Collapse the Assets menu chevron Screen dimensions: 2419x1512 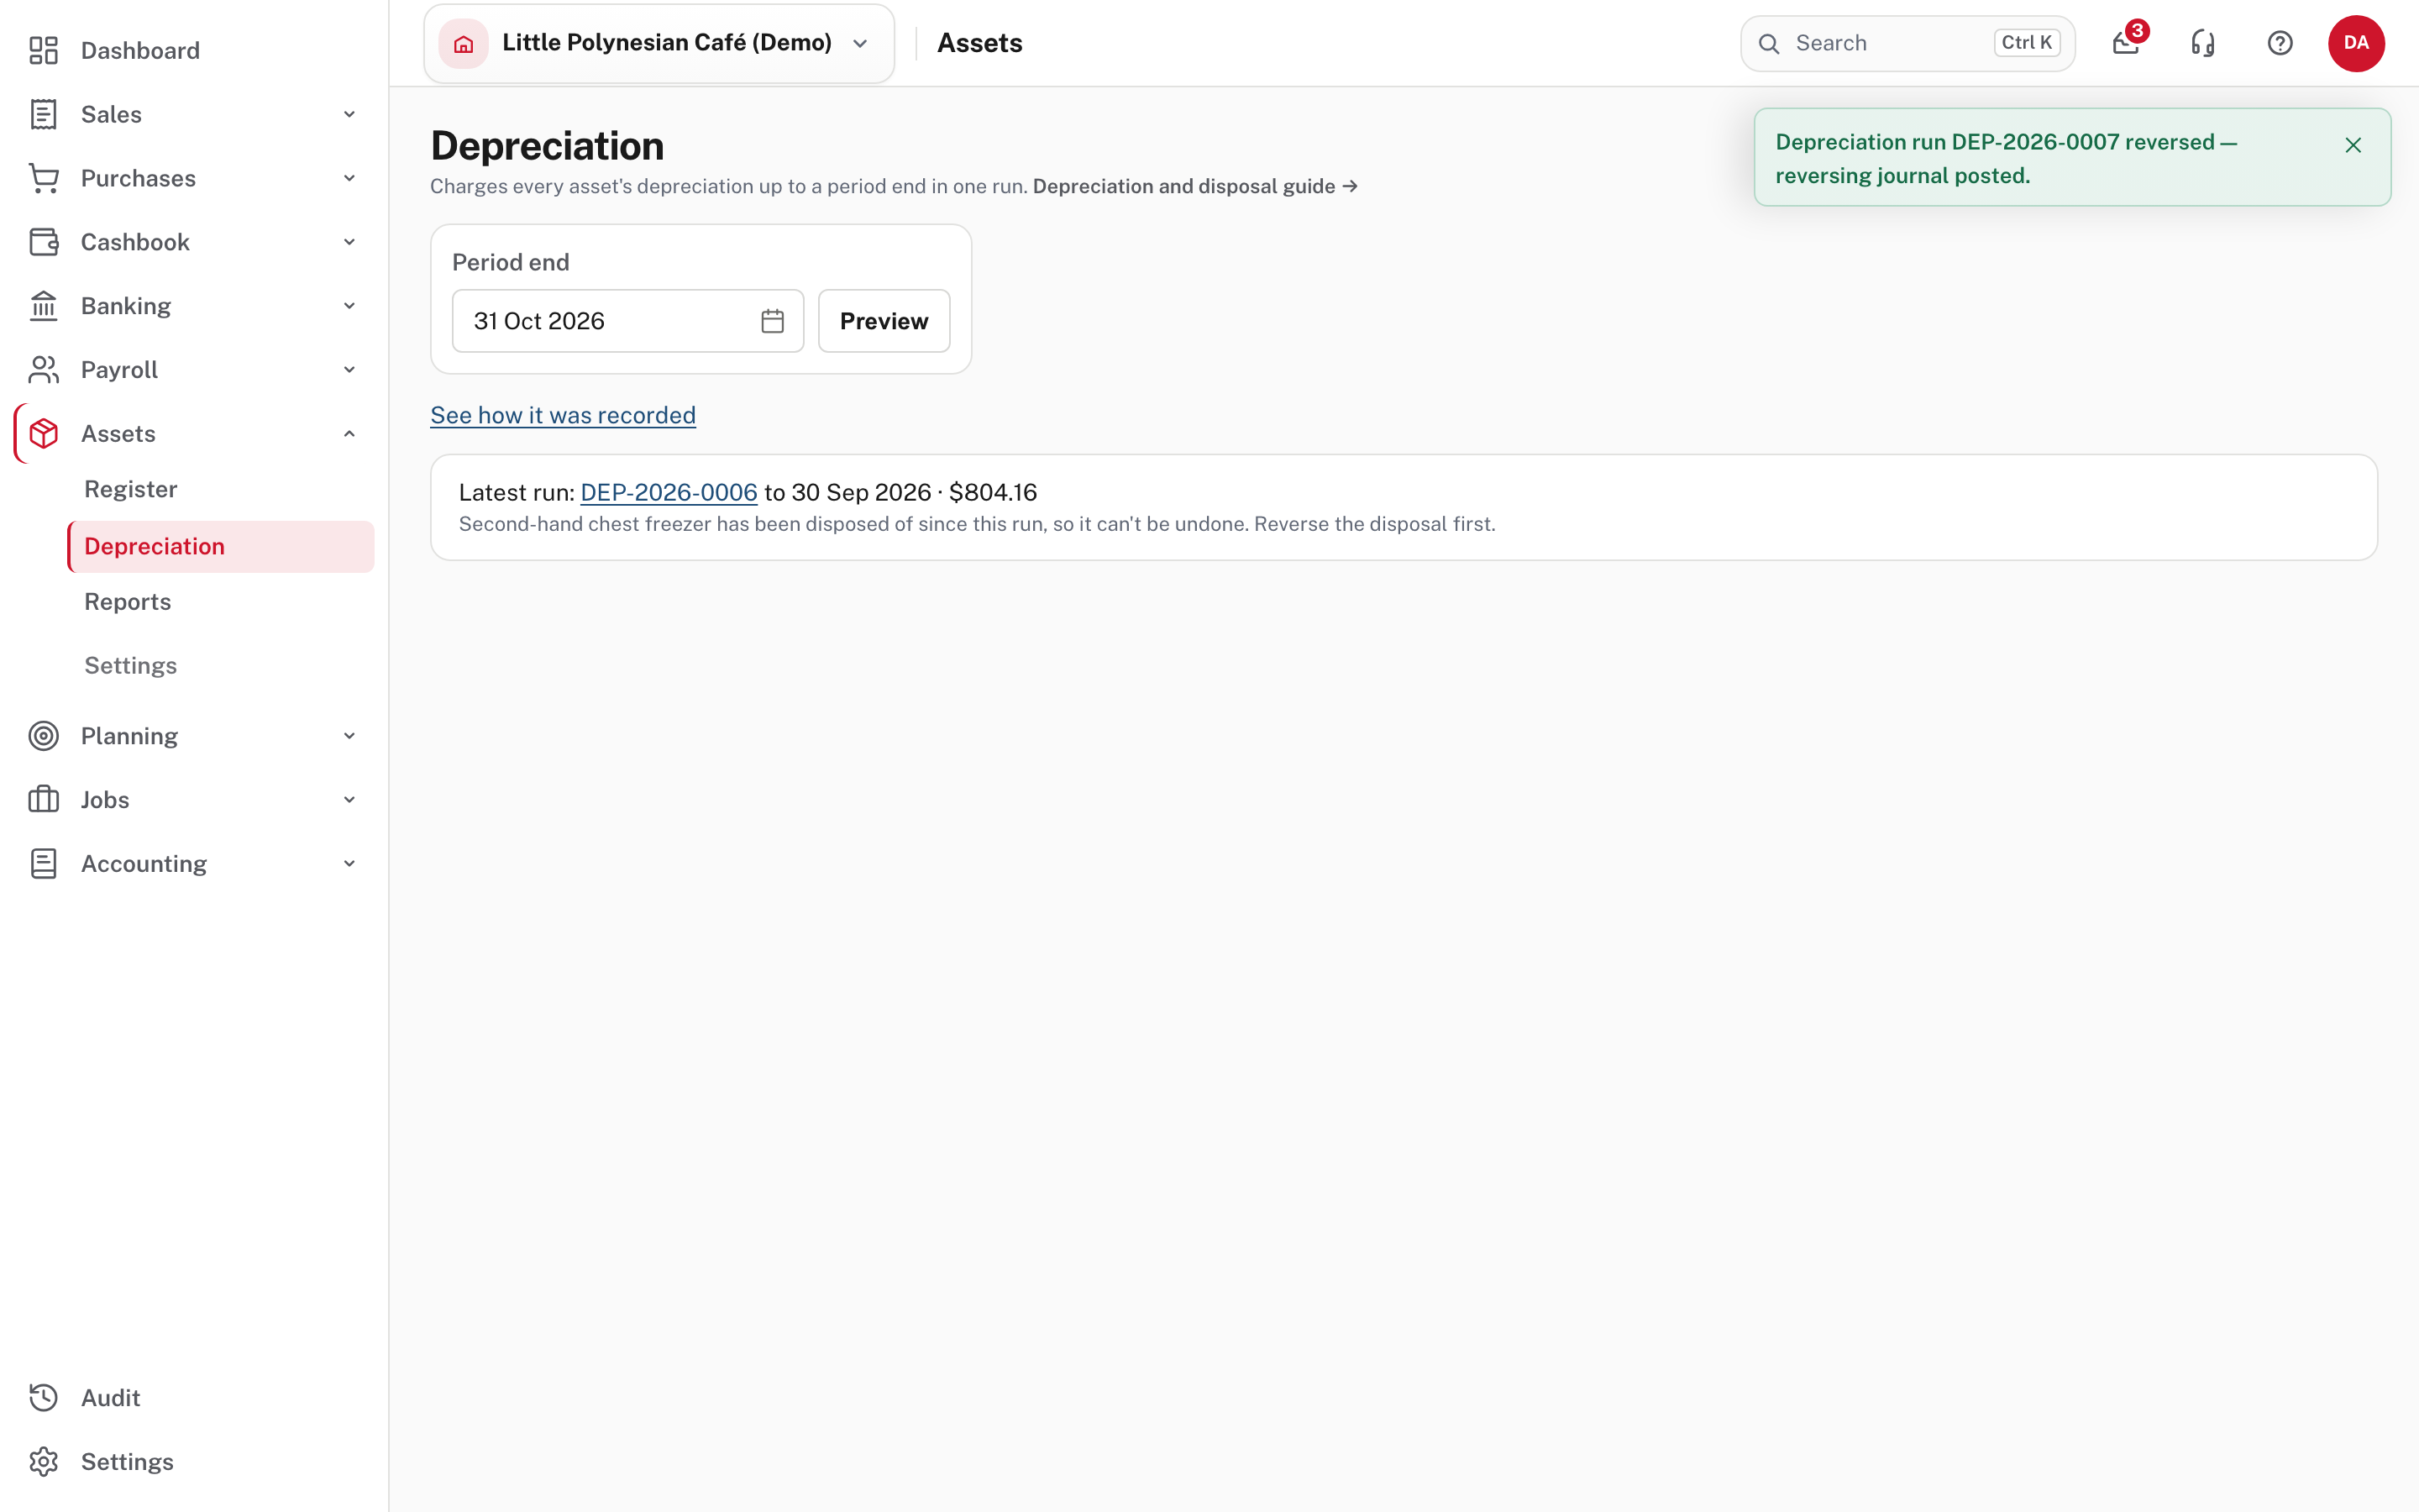pyautogui.click(x=350, y=434)
